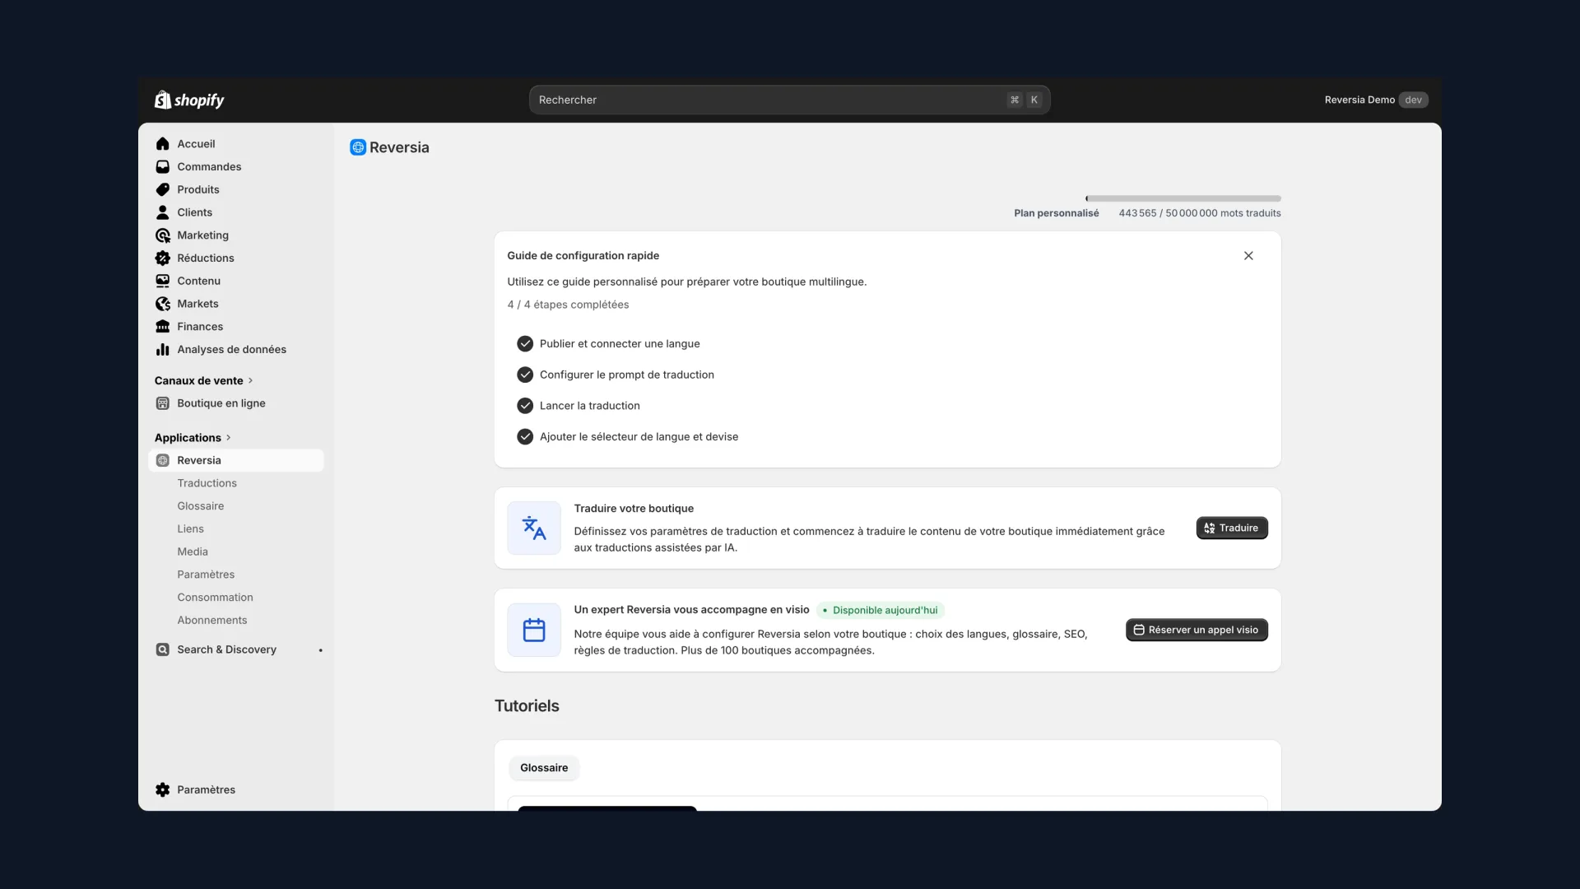Open the Liens submenu item
The image size is (1580, 889).
(x=190, y=529)
